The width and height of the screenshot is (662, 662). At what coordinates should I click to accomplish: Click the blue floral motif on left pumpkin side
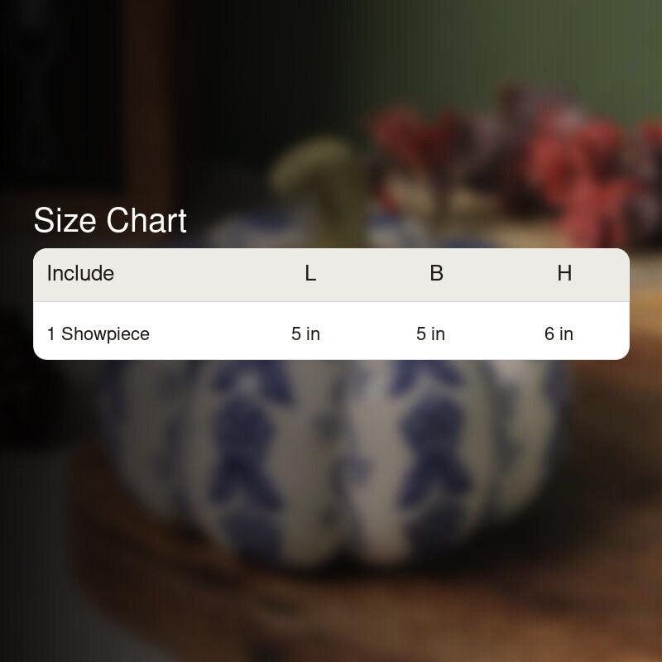pos(245,456)
